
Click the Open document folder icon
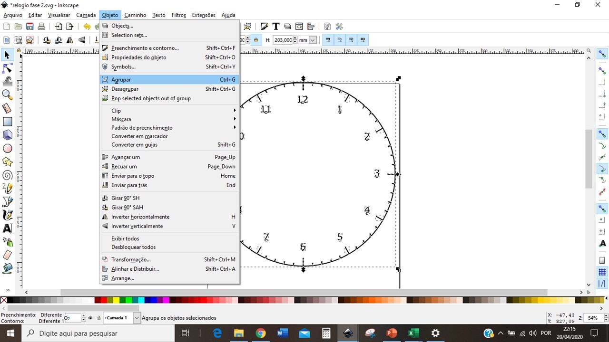tap(18, 27)
